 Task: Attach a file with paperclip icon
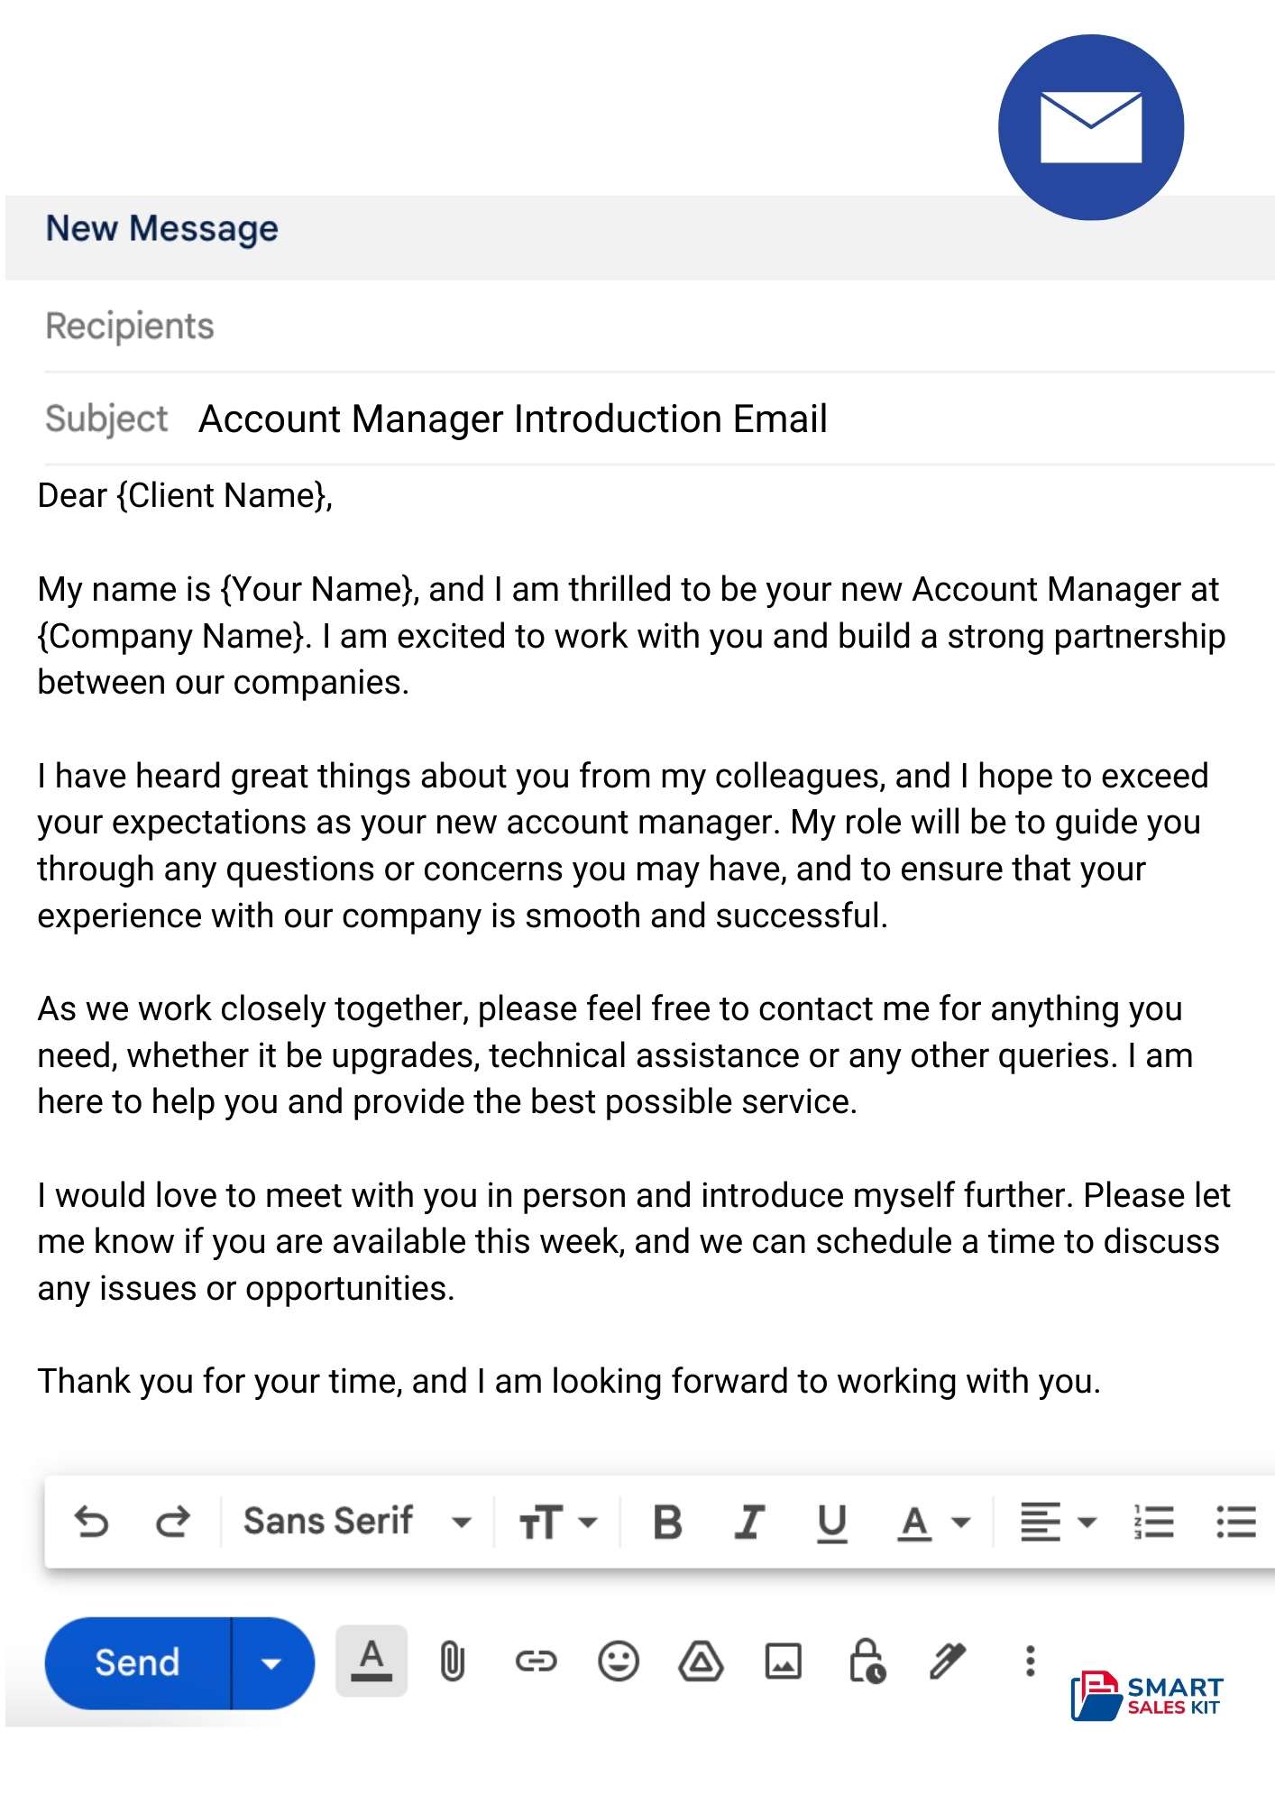coord(453,1661)
